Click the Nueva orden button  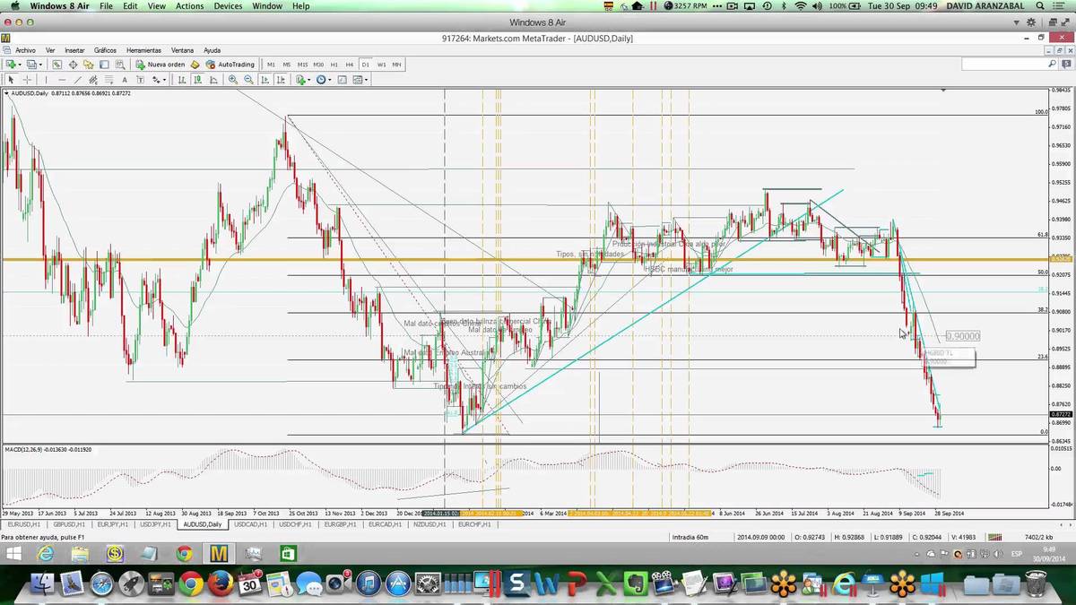pos(162,65)
